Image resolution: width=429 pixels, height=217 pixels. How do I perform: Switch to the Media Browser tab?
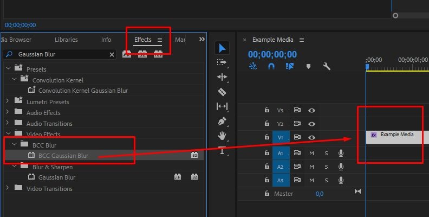[16, 40]
